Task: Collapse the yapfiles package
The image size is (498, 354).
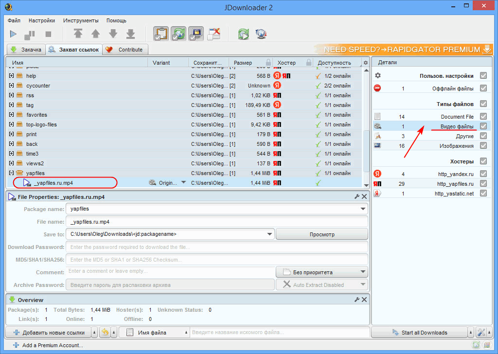Action: click(12, 173)
